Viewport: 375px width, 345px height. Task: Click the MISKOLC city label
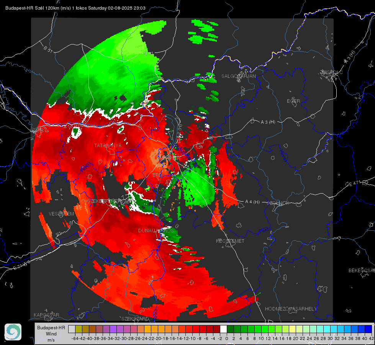pyautogui.click(x=332, y=72)
